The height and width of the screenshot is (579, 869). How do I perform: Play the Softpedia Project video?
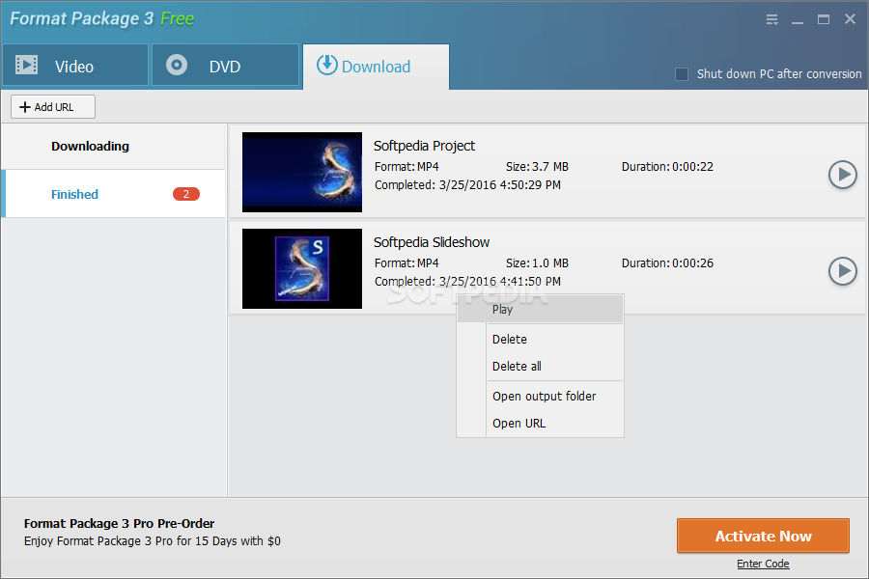(842, 175)
